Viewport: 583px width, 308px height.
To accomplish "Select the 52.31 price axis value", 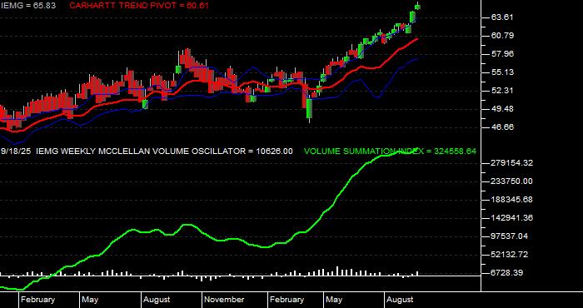I will (501, 90).
